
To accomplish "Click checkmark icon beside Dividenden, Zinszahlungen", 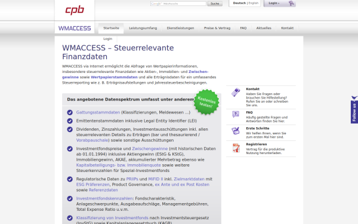I will (70, 130).
